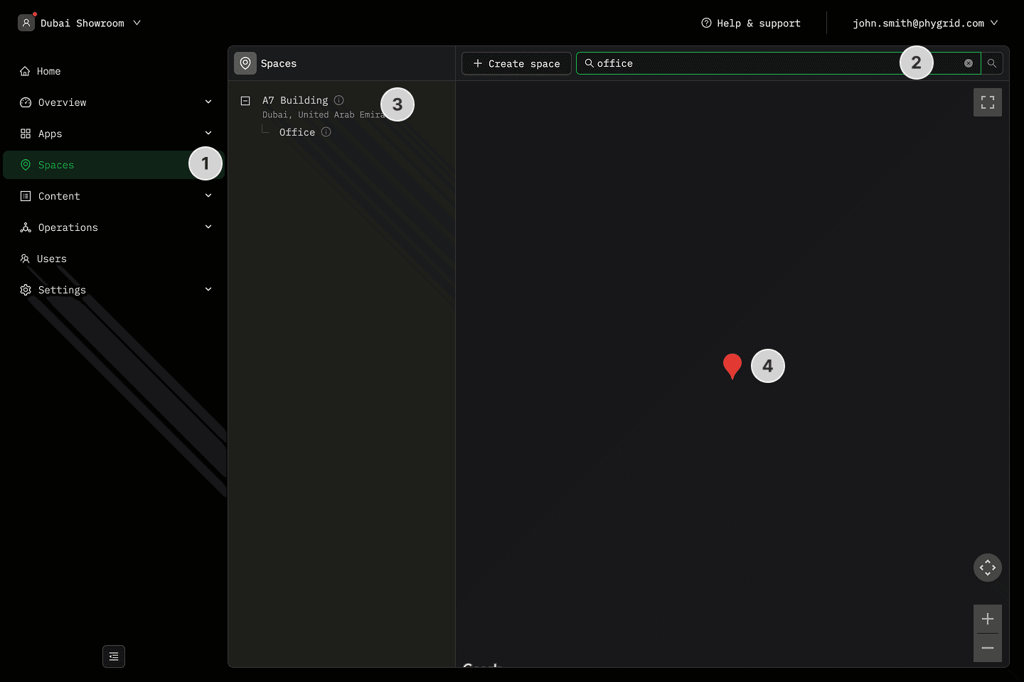Screen dimensions: 1024x682
Task: Zoom in on the map
Action: (x=987, y=619)
